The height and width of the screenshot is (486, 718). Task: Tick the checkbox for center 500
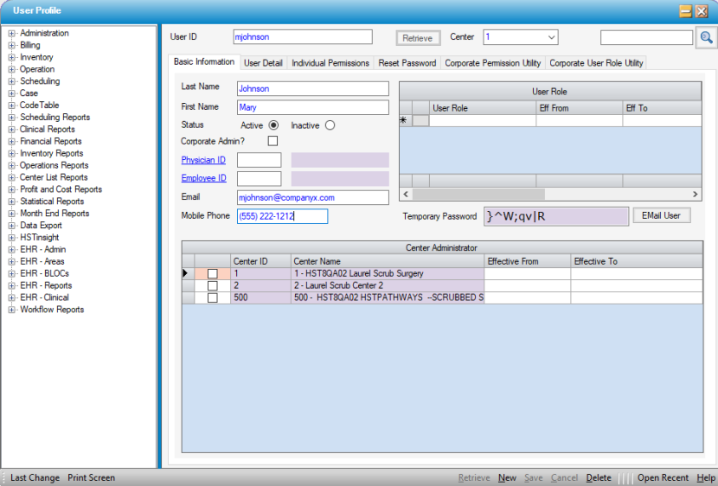pos(212,297)
